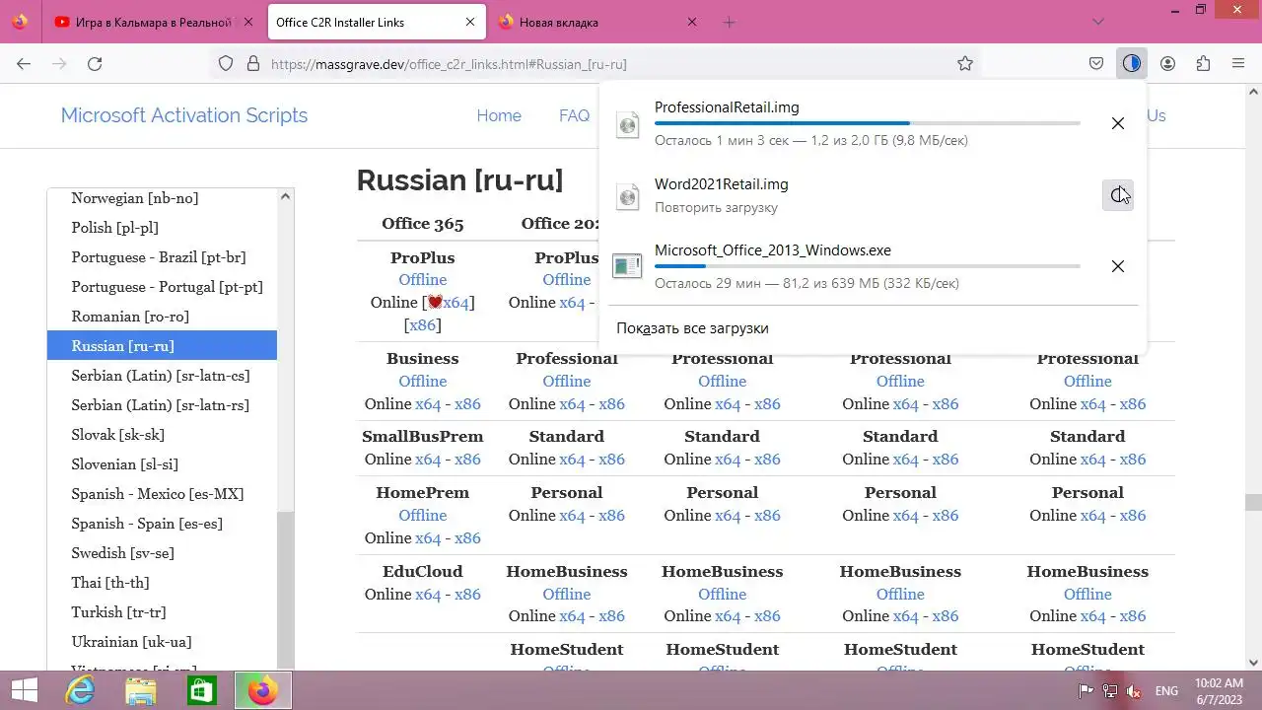List all tabs dropdown arrow

pyautogui.click(x=1098, y=22)
